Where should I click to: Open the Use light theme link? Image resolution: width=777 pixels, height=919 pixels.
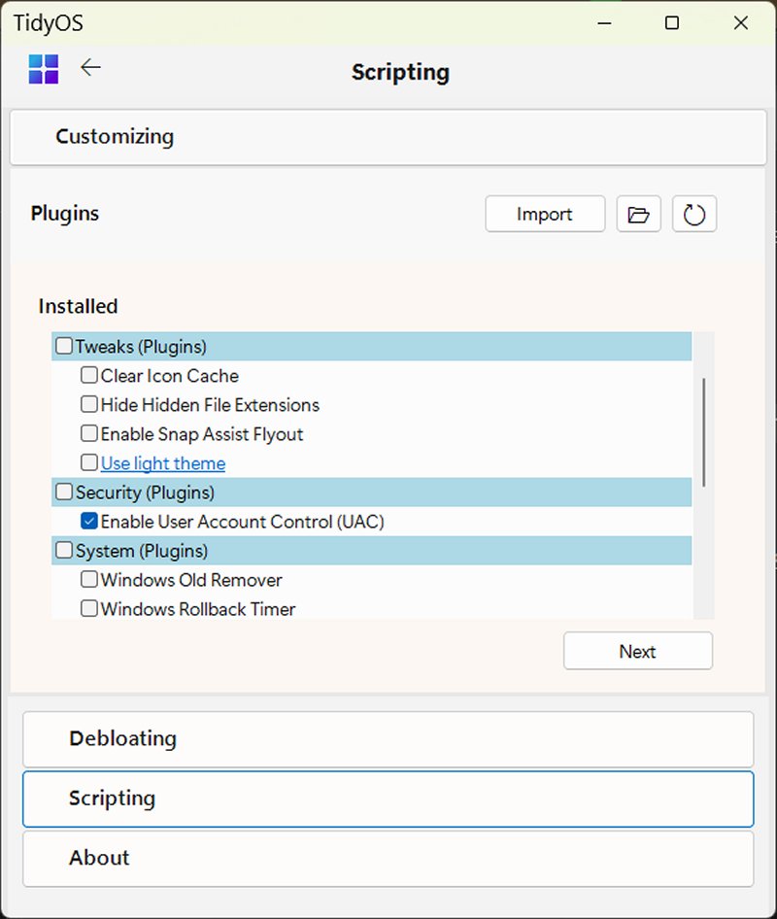coord(163,463)
